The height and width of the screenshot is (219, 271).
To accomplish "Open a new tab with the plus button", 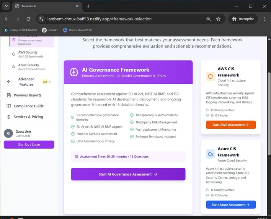I will [88, 6].
